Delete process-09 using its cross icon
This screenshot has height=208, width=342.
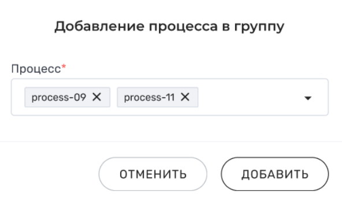(96, 97)
